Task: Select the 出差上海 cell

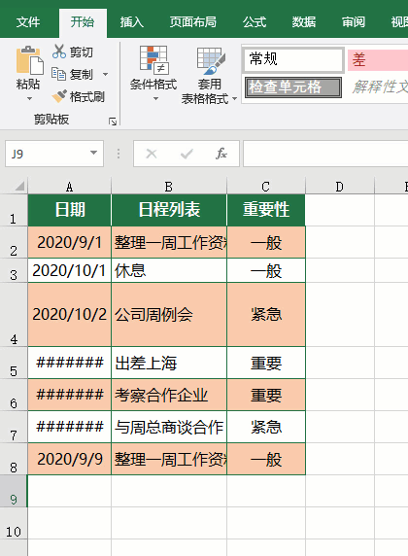Action: [169, 364]
